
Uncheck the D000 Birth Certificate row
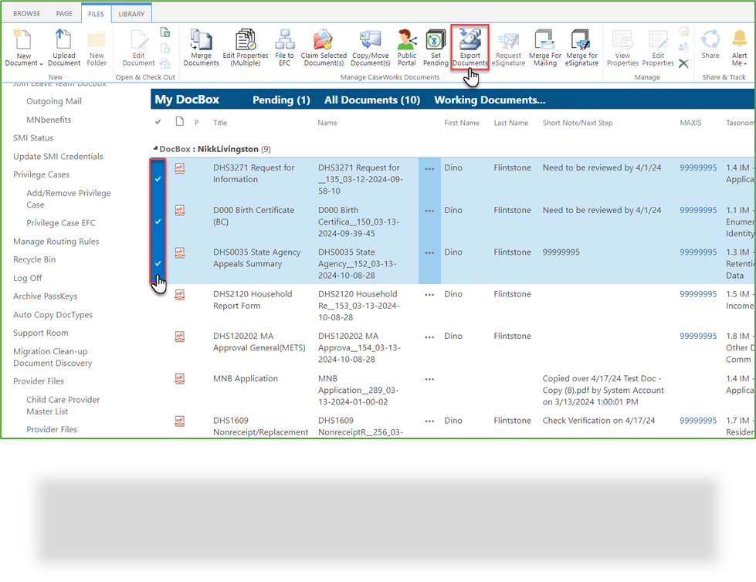[158, 222]
